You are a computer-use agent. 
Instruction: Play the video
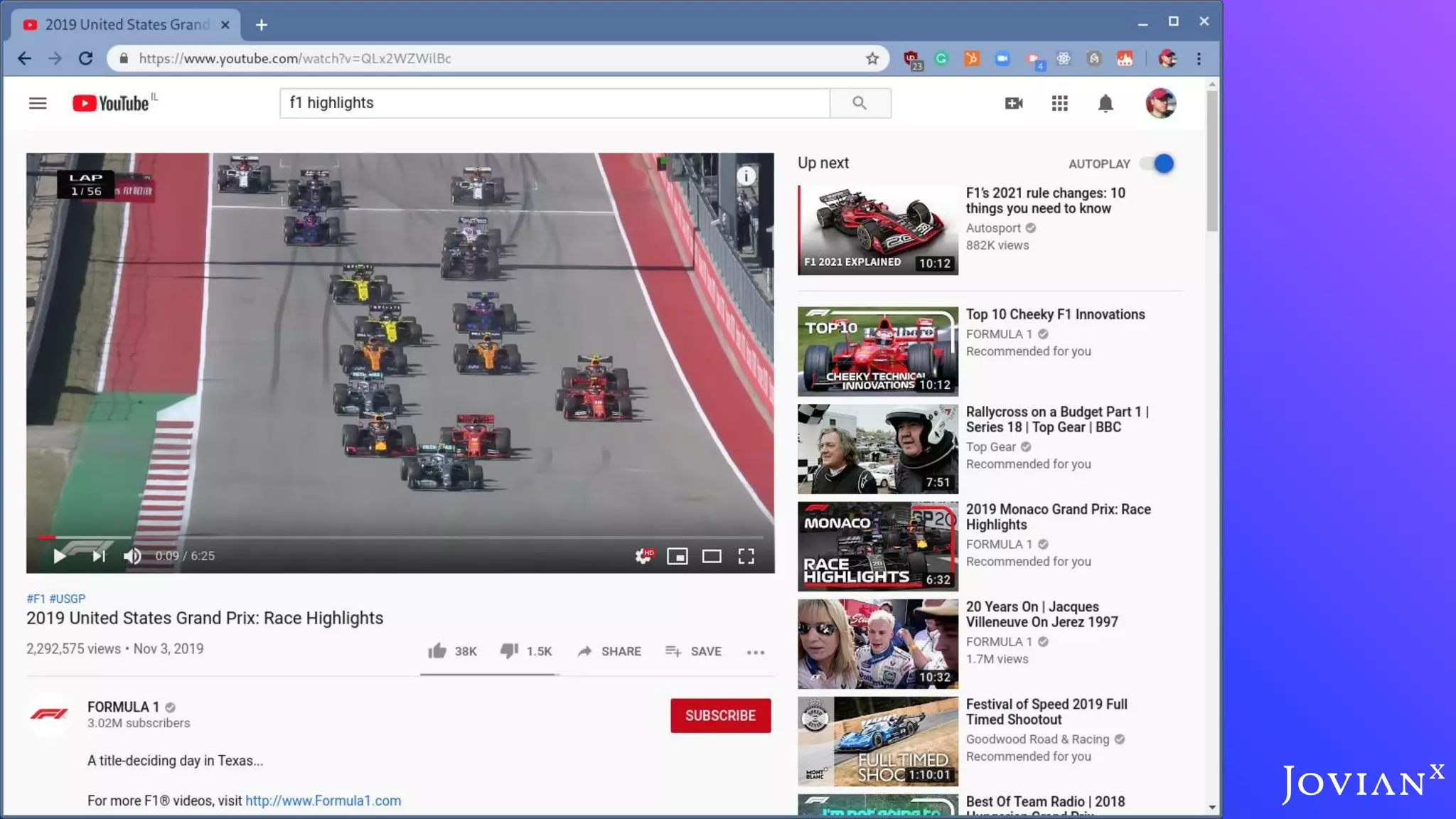point(60,556)
